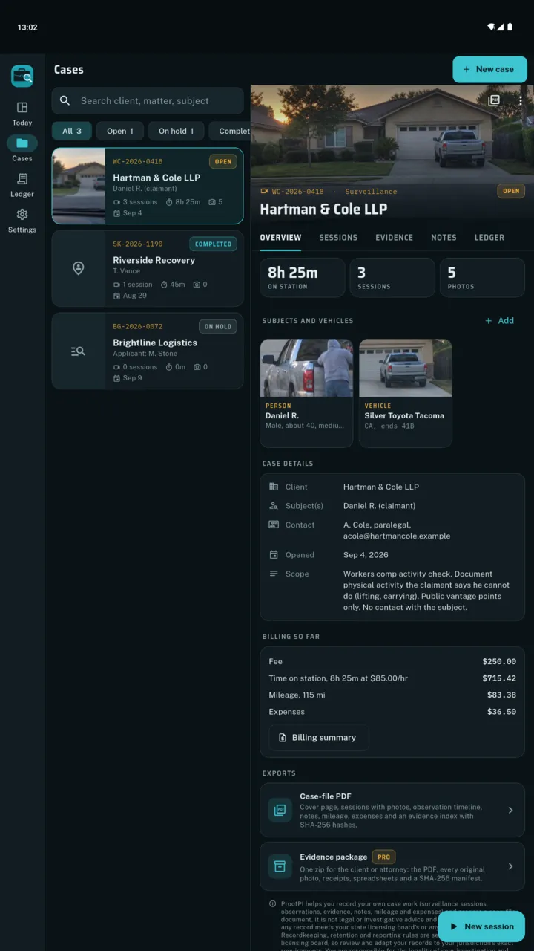Click the Opened calendar icon
The width and height of the screenshot is (534, 951).
[x=274, y=555]
